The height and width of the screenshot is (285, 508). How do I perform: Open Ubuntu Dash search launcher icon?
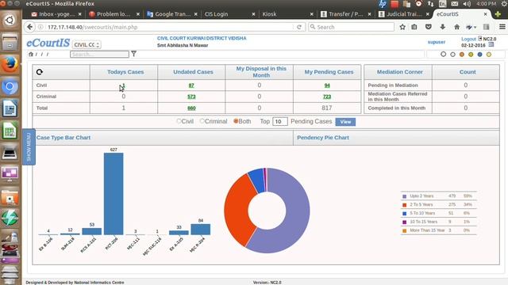pos(10,21)
